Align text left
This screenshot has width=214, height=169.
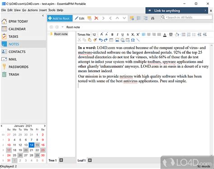pyautogui.click(x=144, y=35)
